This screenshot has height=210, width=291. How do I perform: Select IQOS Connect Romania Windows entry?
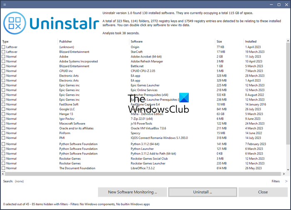(159, 138)
